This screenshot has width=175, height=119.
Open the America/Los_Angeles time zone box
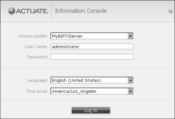coord(92,91)
